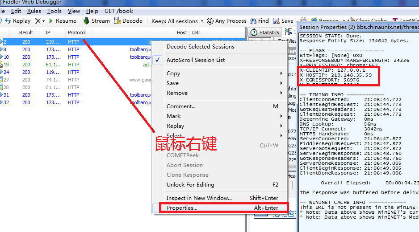
Task: Click the icon of session 19
Action: 1,65
